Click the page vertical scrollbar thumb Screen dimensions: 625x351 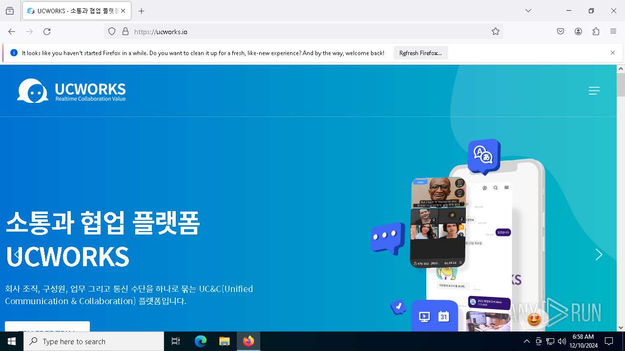621,85
